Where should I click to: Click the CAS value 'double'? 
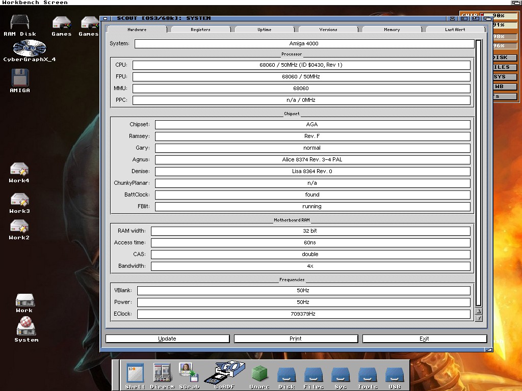tap(310, 255)
